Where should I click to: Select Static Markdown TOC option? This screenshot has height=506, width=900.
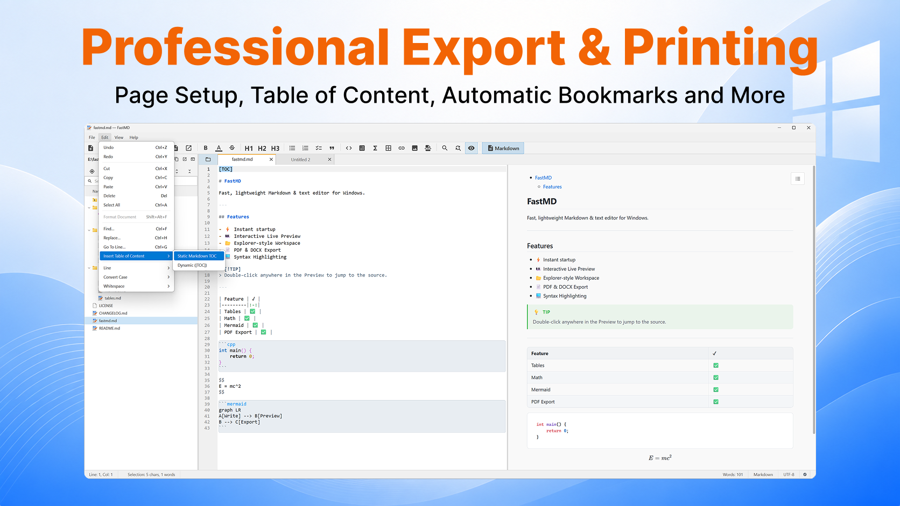pyautogui.click(x=199, y=256)
